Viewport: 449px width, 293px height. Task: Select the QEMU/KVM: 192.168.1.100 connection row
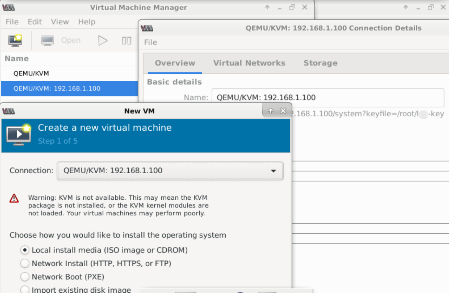pyautogui.click(x=69, y=89)
